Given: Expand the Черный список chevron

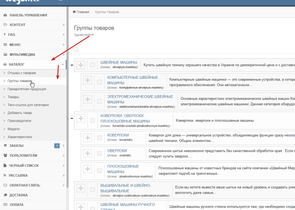Looking at the screenshot, I should [64, 165].
